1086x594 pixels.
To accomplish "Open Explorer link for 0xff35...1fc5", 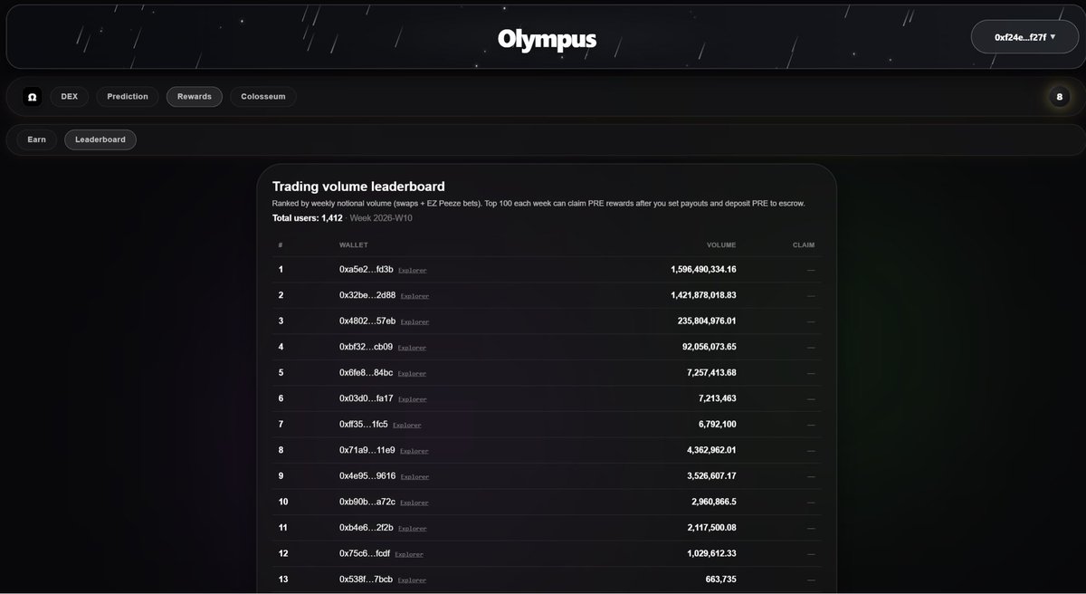I will point(406,425).
